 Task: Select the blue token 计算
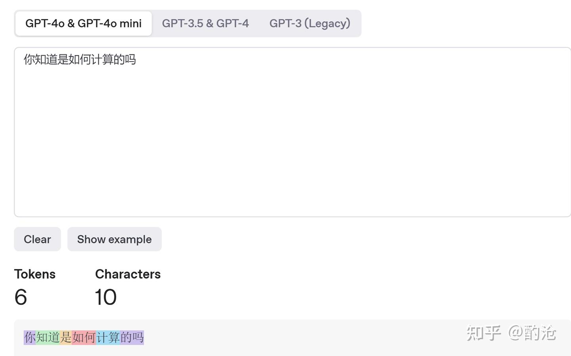click(108, 337)
